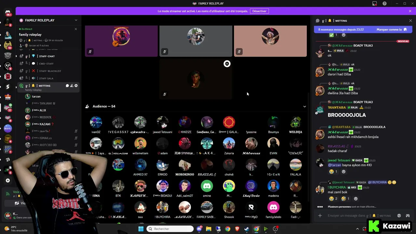Add reaction to BUYCHIRA's 'mal zaml bok' message

[356, 199]
